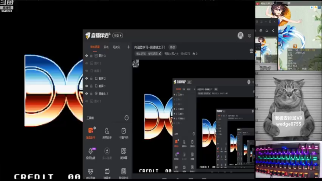
Task: Select the 图片 3 source row
Action: (107, 56)
